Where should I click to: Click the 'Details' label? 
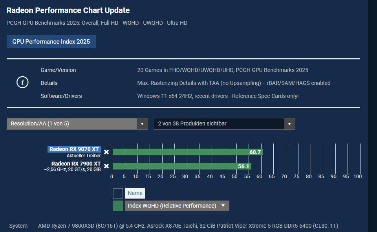coord(49,83)
